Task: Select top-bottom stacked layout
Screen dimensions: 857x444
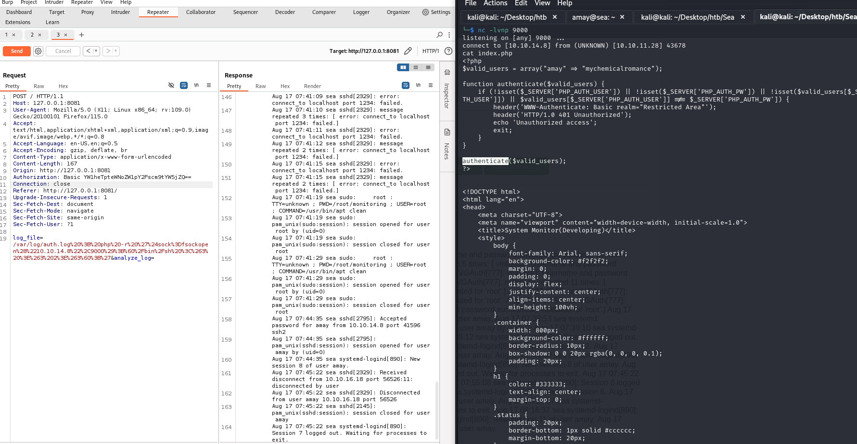Action: (x=416, y=67)
